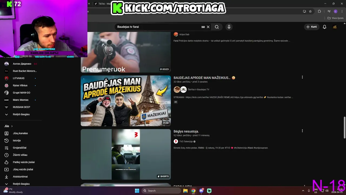Viewport: 346px width, 195px height.
Task: Click the 4K badge under Mažeikius video
Action: point(175,102)
